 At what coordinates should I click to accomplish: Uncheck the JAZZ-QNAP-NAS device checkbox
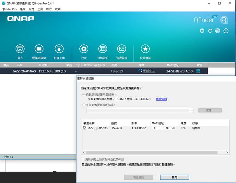(85, 128)
